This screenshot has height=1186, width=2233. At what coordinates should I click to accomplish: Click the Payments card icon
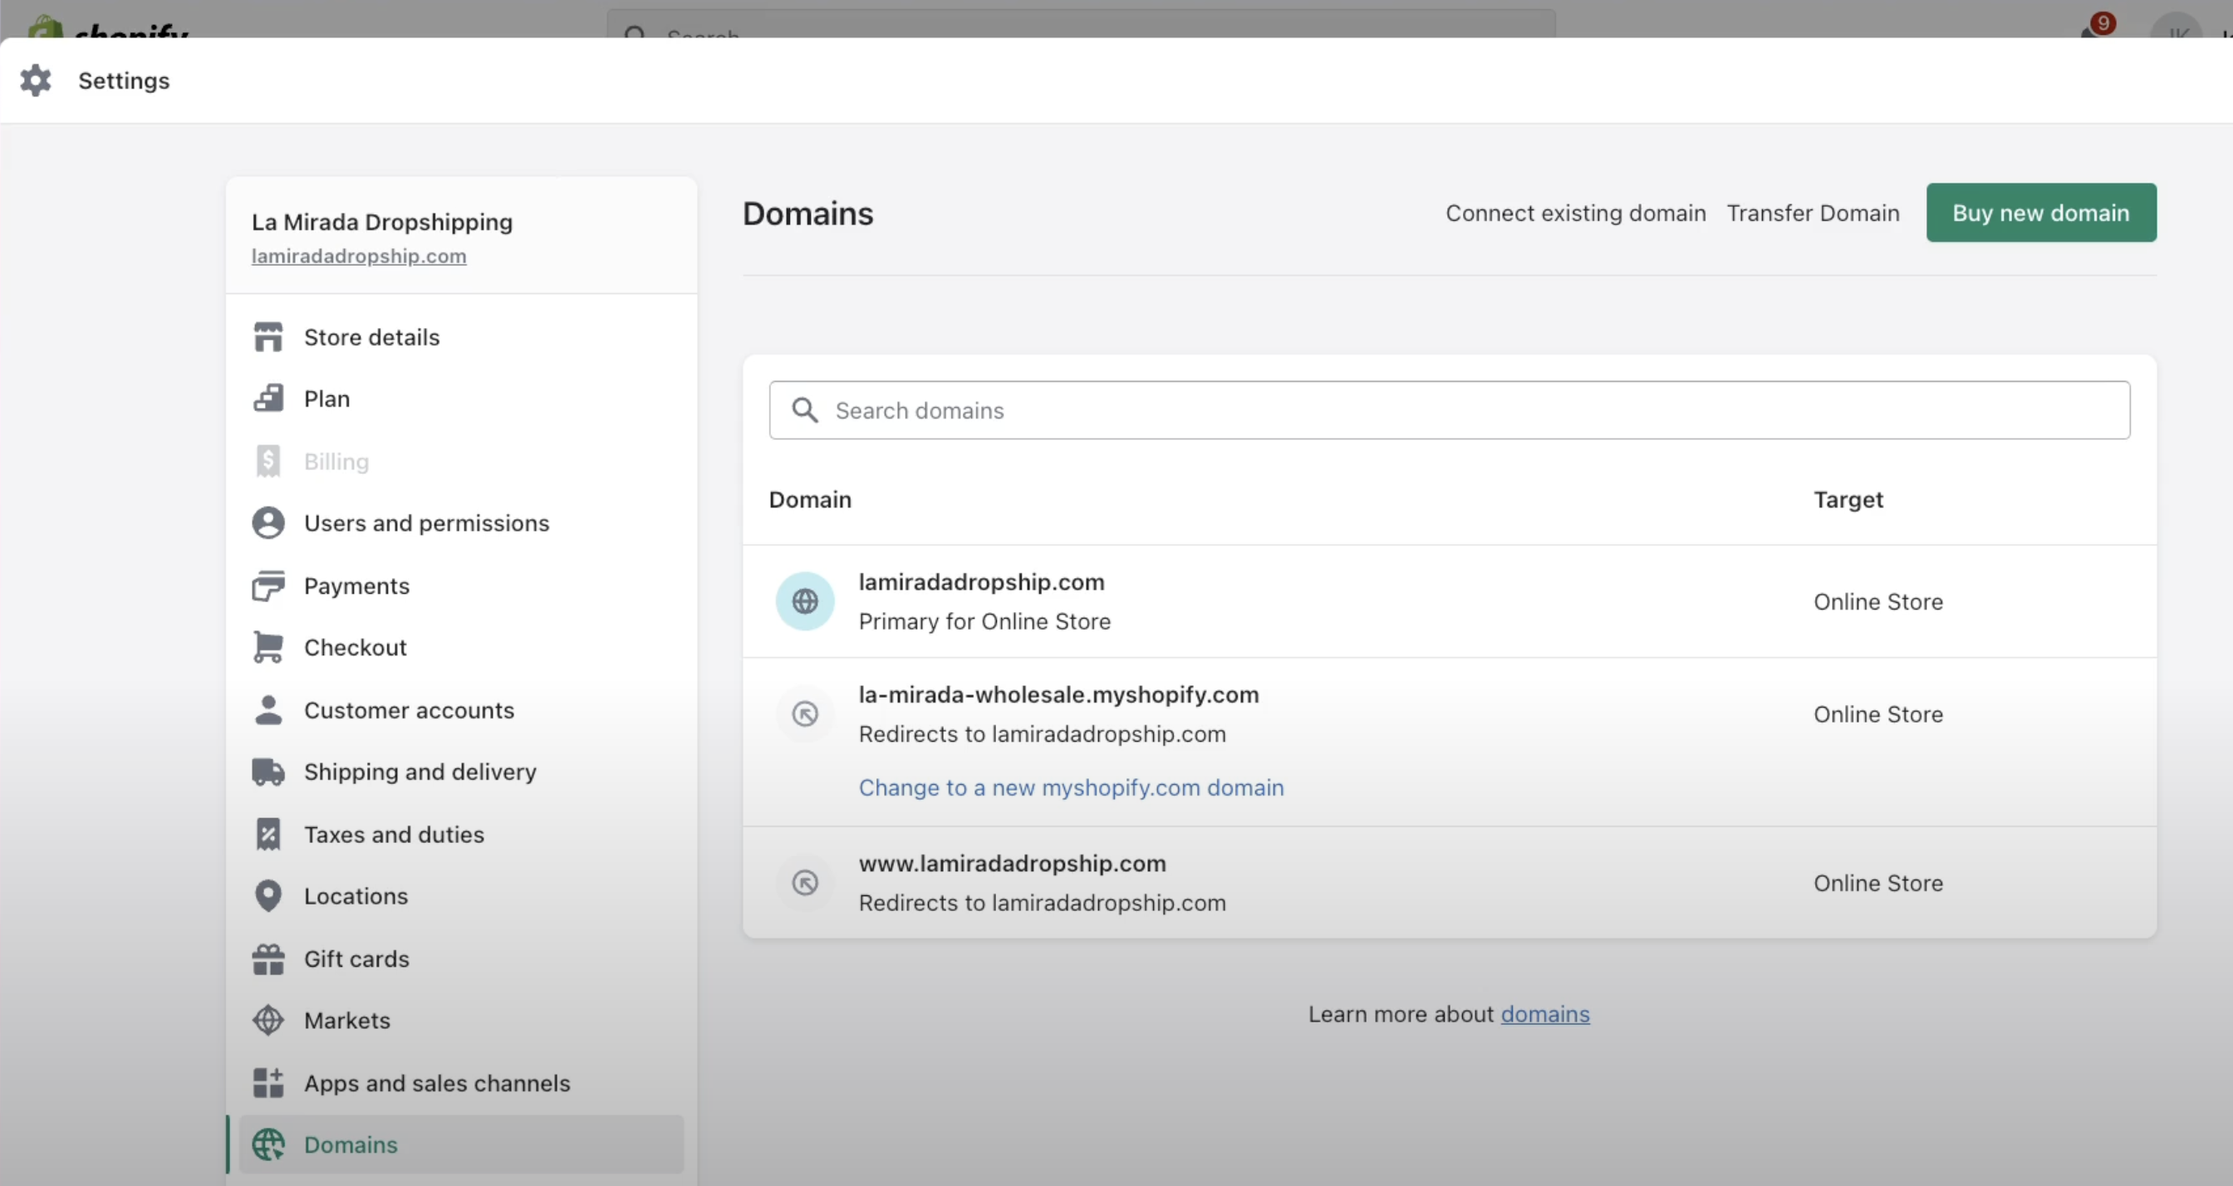tap(268, 586)
